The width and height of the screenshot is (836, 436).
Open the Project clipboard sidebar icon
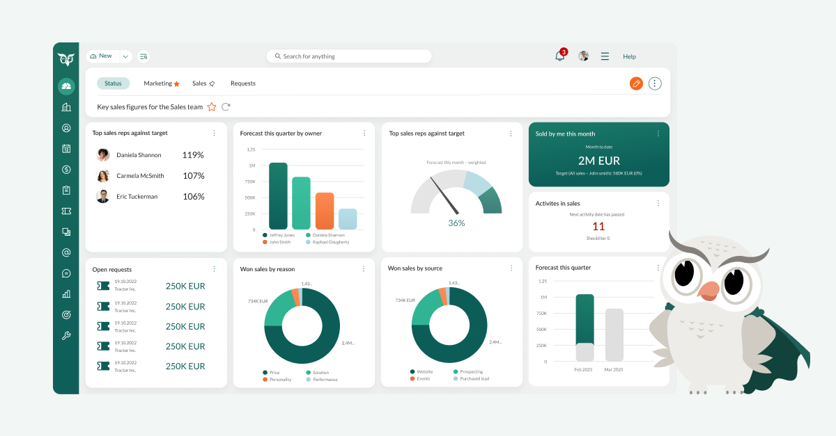(66, 190)
